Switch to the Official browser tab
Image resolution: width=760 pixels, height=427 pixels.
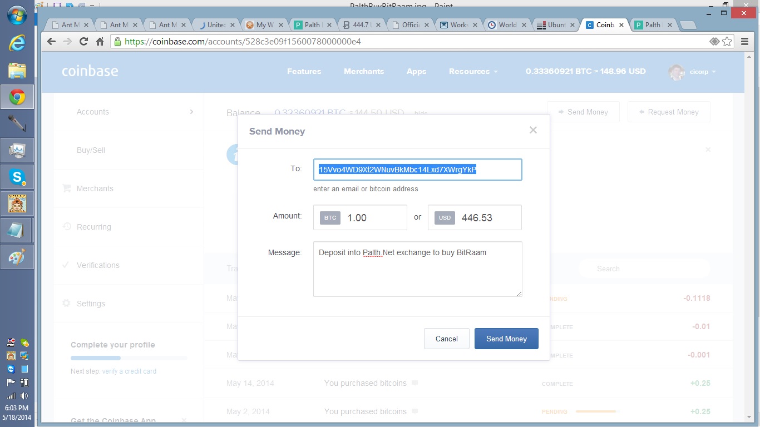point(411,25)
